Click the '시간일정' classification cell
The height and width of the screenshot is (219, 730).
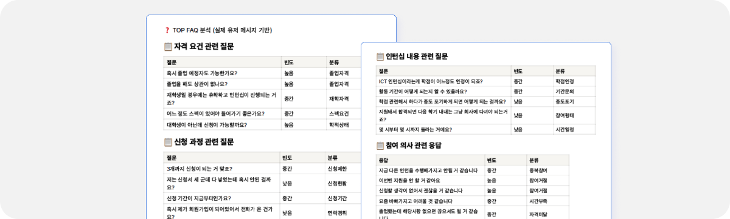pos(565,129)
